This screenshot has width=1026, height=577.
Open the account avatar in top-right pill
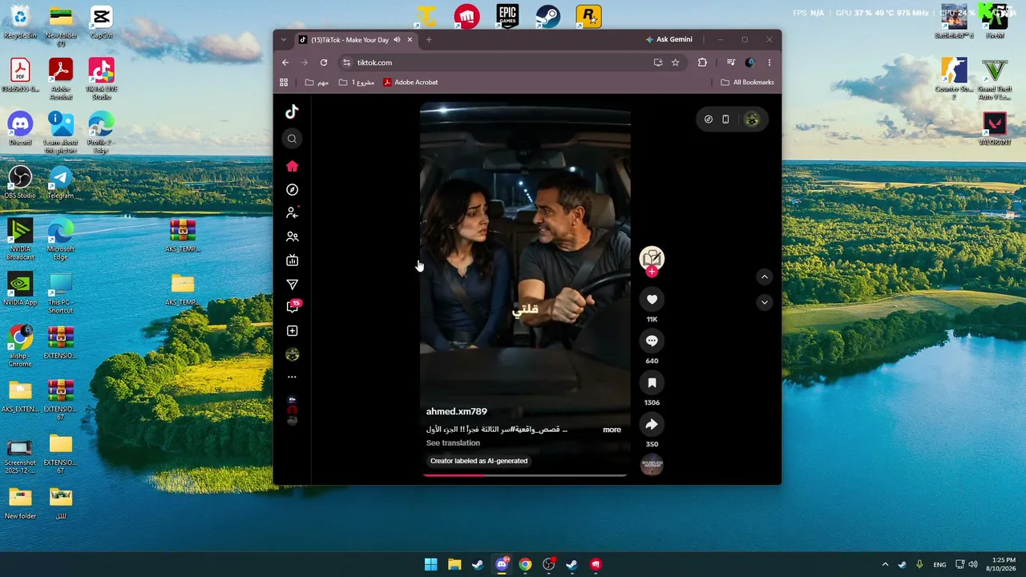pyautogui.click(x=752, y=119)
